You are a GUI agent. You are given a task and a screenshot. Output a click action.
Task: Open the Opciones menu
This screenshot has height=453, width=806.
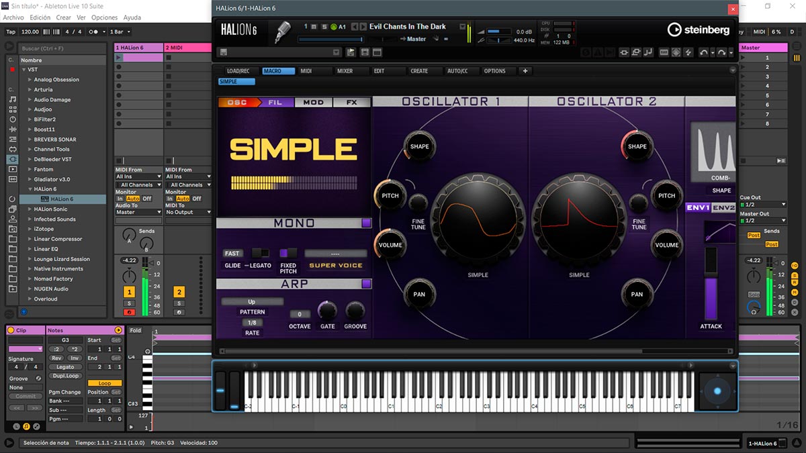click(x=104, y=17)
